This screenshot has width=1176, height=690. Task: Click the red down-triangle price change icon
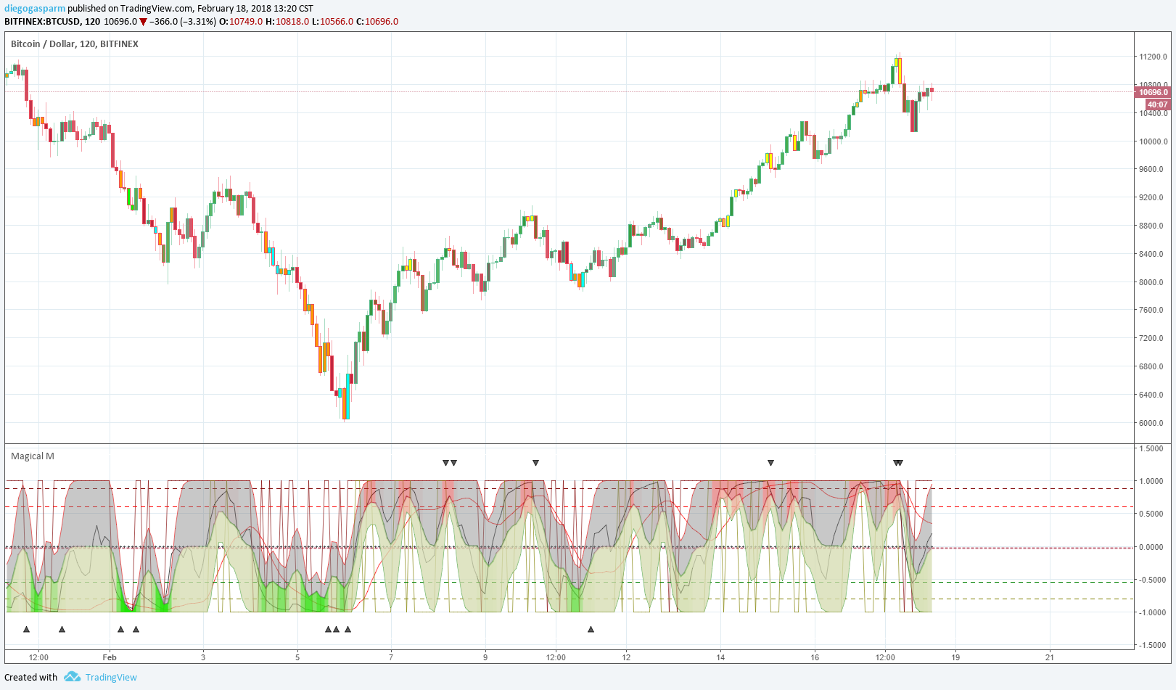(143, 22)
